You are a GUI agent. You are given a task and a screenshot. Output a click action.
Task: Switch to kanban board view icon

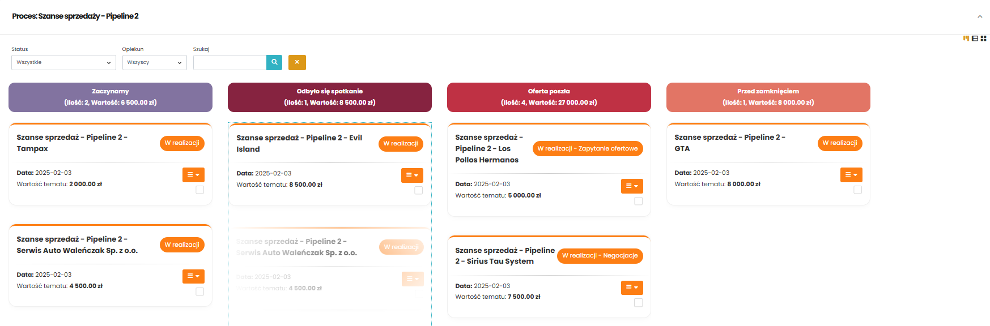coord(966,38)
